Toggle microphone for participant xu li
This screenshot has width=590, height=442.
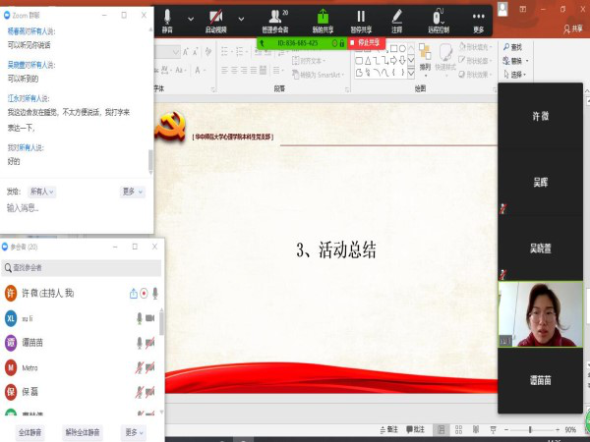139,318
